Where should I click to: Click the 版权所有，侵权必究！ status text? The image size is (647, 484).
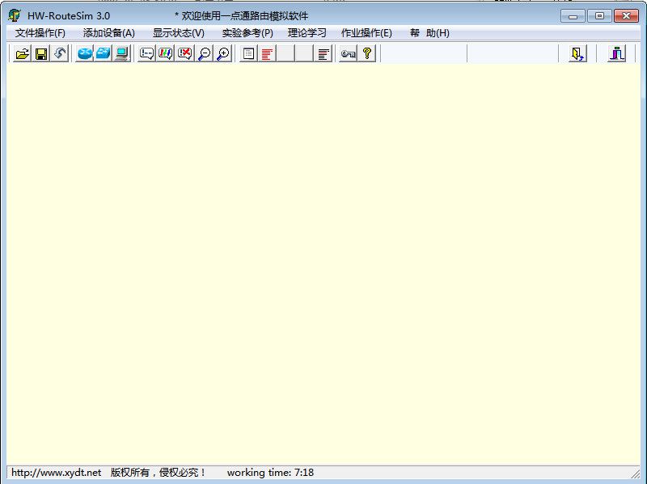click(x=158, y=473)
